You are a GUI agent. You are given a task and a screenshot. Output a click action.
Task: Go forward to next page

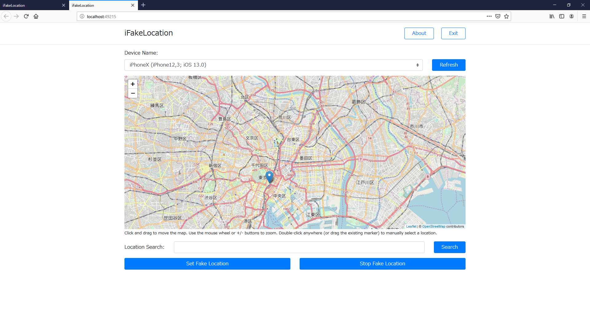point(16,16)
